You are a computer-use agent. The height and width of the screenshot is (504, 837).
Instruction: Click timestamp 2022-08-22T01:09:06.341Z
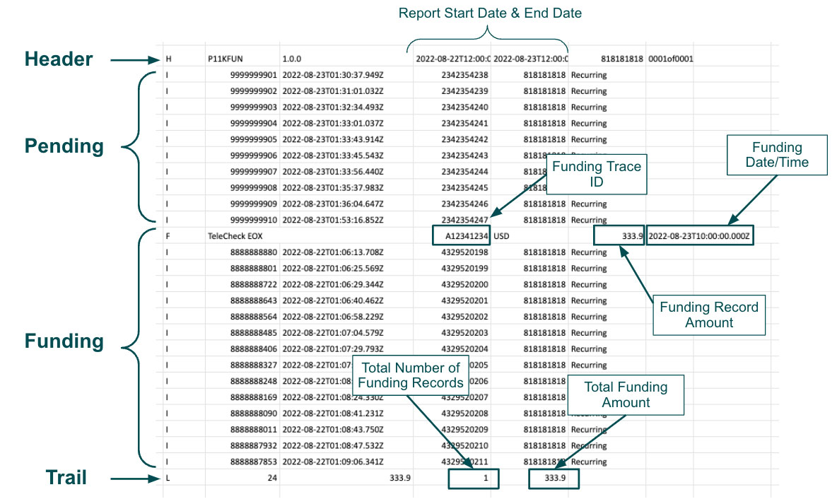pos(332,462)
